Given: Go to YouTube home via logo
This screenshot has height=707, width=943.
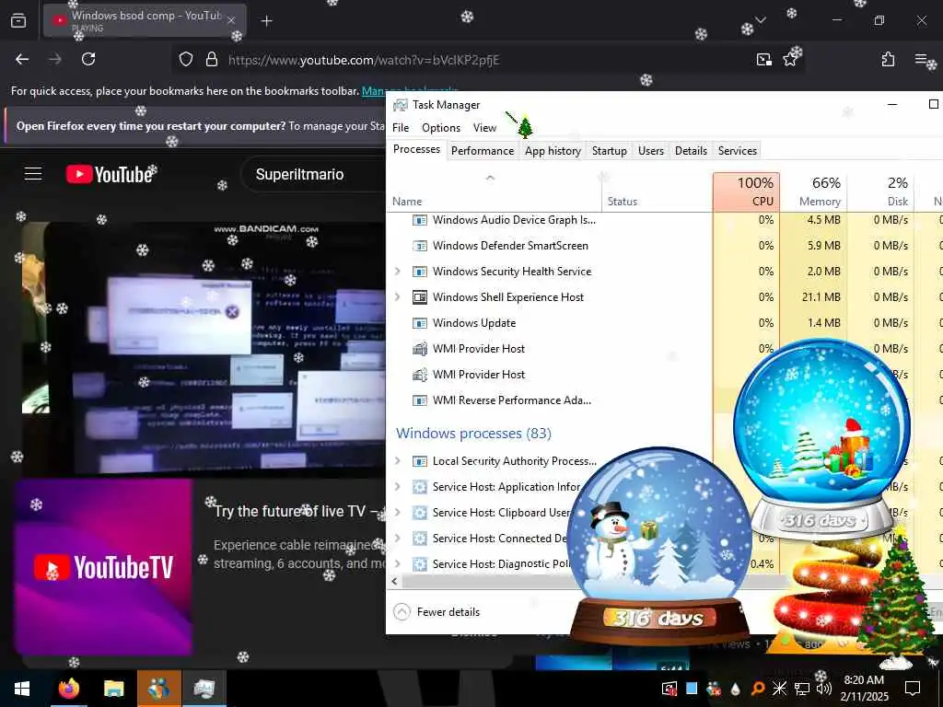Looking at the screenshot, I should [x=110, y=174].
